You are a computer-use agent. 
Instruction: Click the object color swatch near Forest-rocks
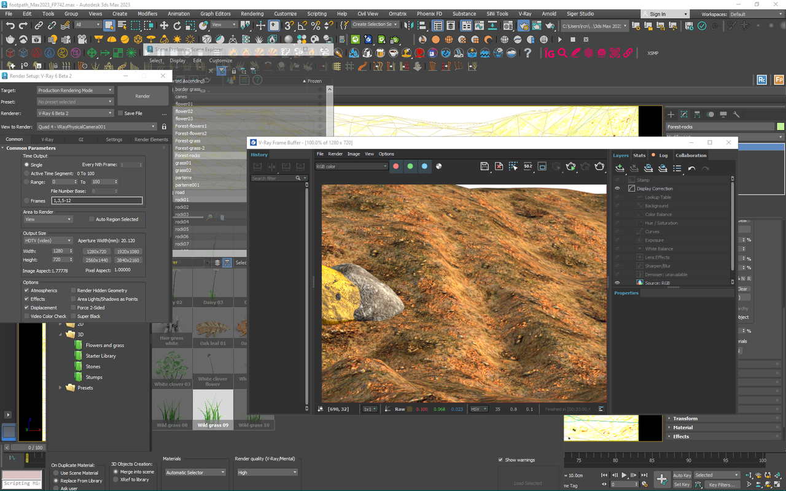[x=780, y=126]
